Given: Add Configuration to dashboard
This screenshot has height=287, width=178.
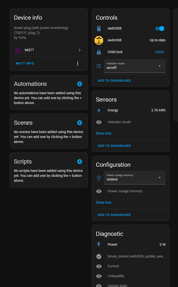Looking at the screenshot, I should [x=114, y=215].
